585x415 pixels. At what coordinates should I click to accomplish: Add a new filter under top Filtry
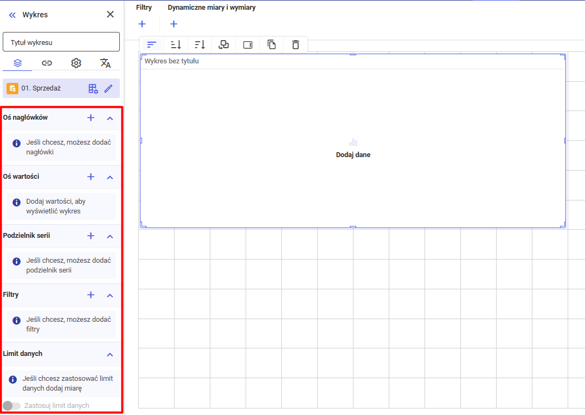coord(142,24)
